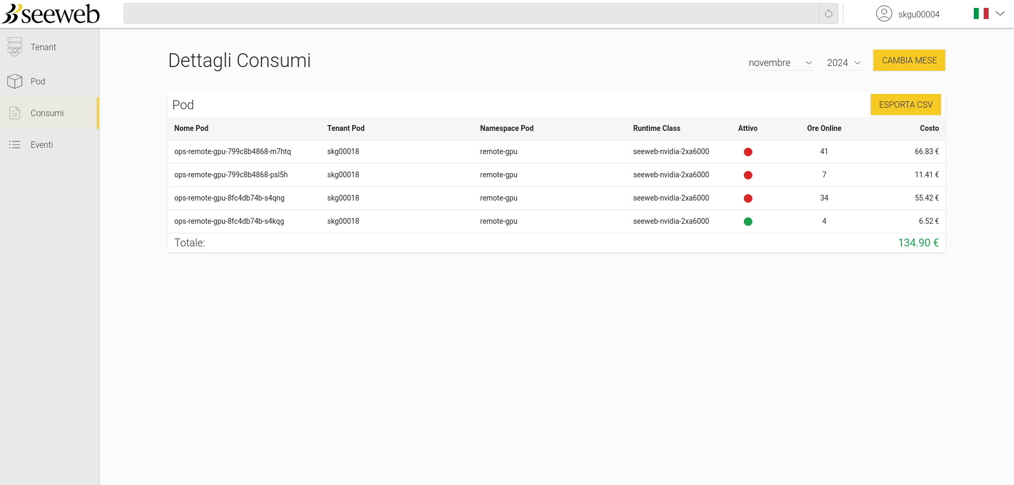Click the ESPORTA CSV button
Viewport: 1014px width, 485px height.
pos(906,104)
